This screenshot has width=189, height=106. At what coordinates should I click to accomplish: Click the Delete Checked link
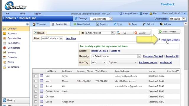click(x=100, y=51)
